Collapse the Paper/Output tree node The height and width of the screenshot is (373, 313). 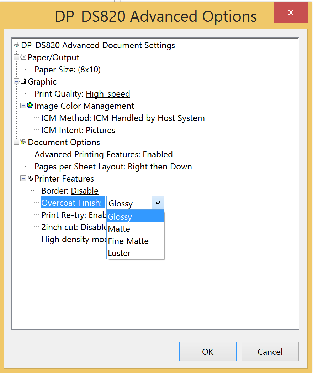tap(16, 57)
